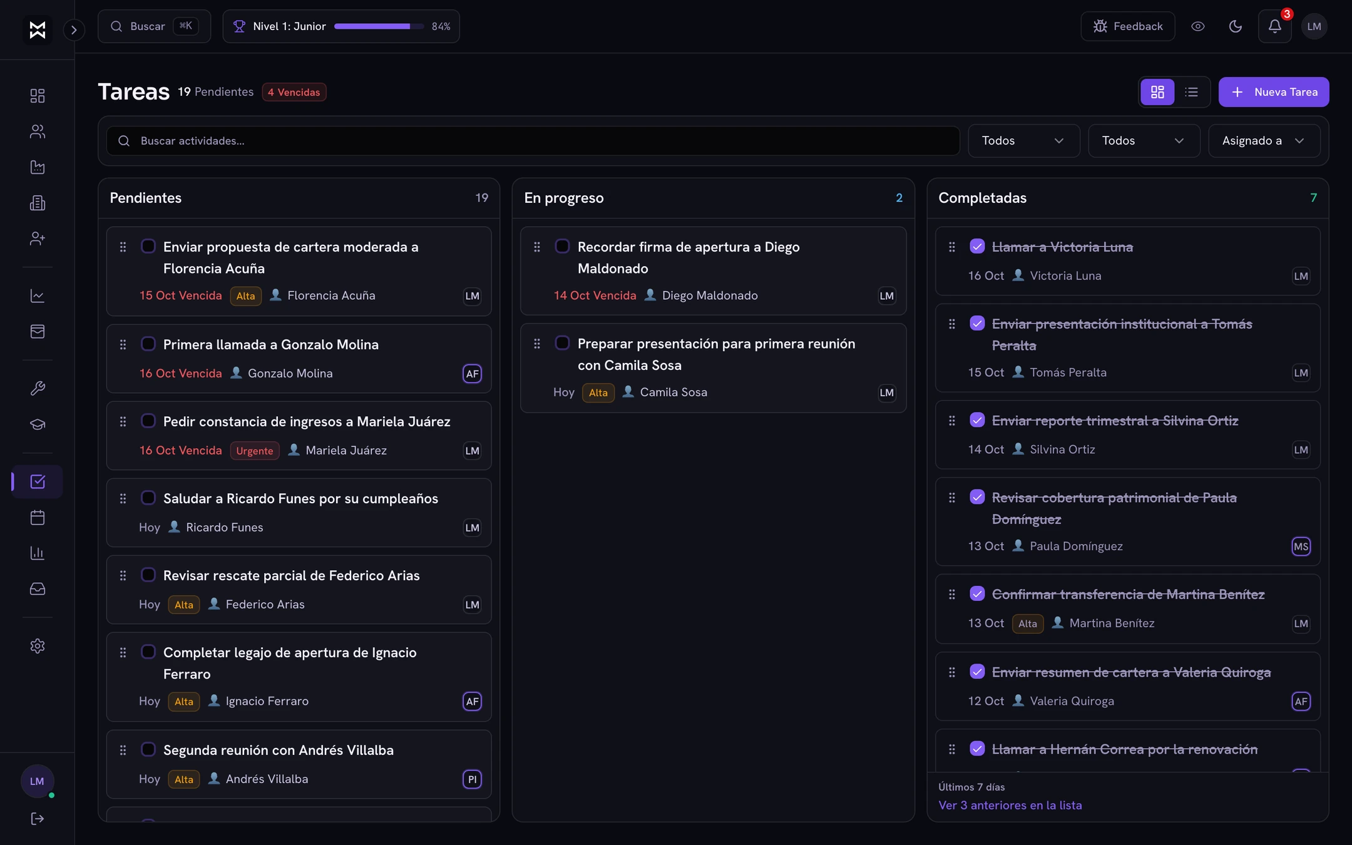Open the Feedback button
1352x845 pixels.
pos(1128,26)
